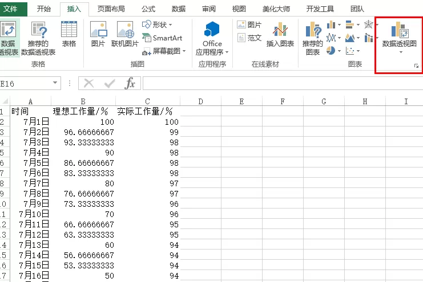Choose the pie chart icon
Image resolution: width=423 pixels, height=282 pixels.
tap(331, 51)
